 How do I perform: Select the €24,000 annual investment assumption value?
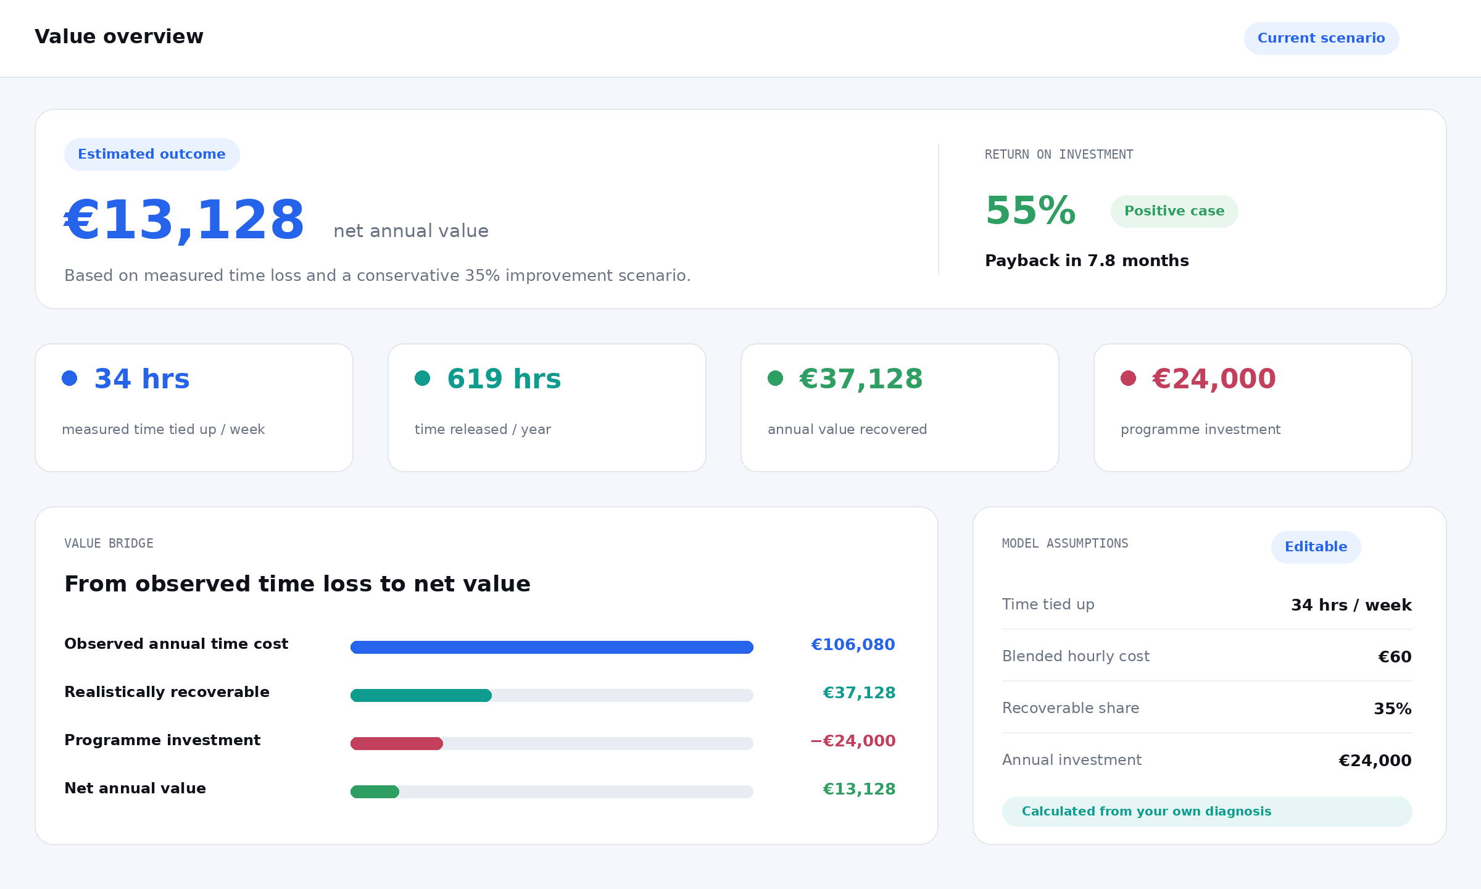point(1375,761)
